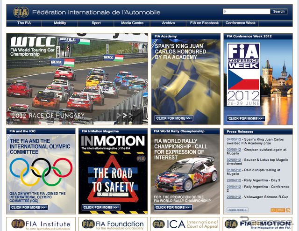Screen dimensions: 299x231
Task: Click 'The FIA and the International Olympic Committee' heading
Action: pos(40,146)
